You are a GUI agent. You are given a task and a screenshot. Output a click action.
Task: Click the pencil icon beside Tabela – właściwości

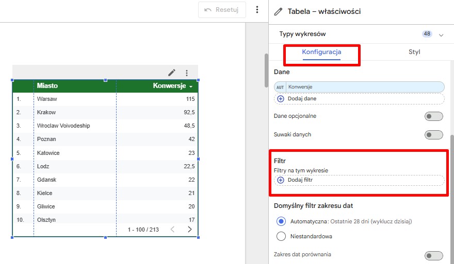click(x=278, y=11)
